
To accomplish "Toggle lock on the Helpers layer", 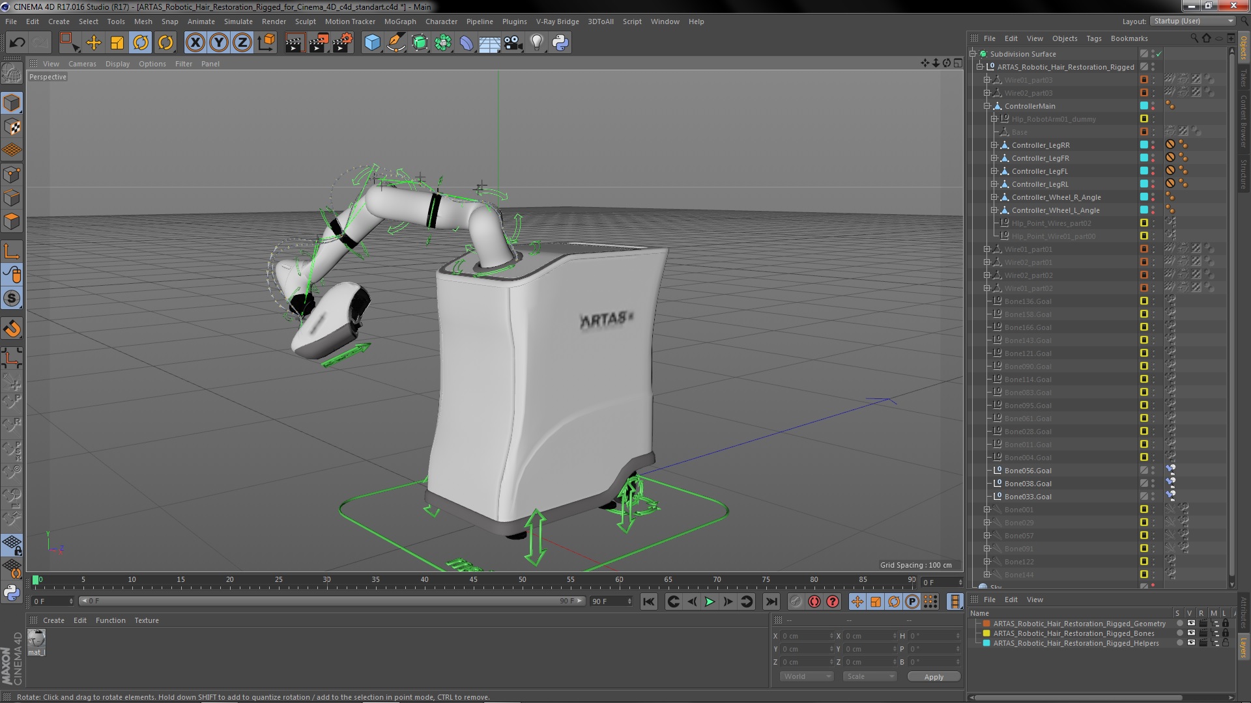I will (x=1226, y=643).
